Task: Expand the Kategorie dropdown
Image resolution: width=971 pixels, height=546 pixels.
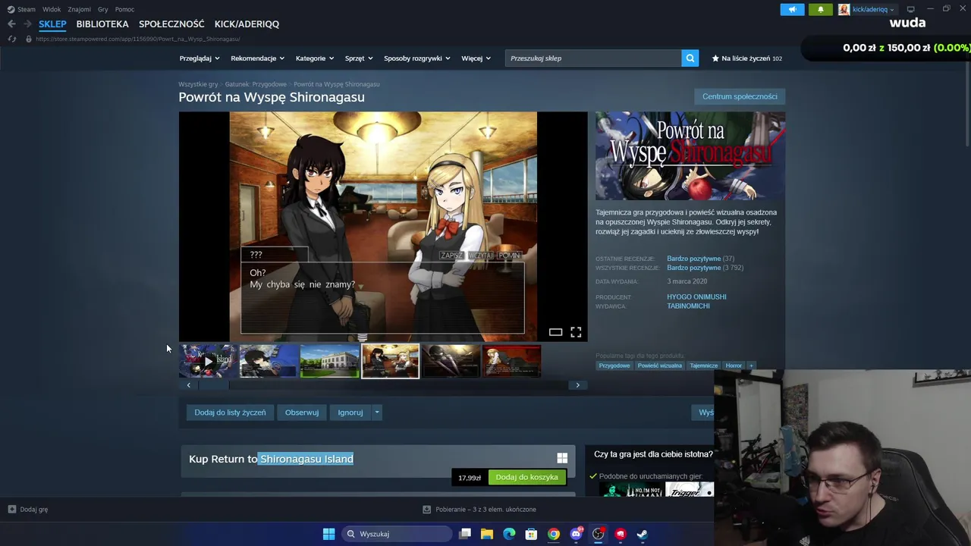Action: click(x=315, y=58)
